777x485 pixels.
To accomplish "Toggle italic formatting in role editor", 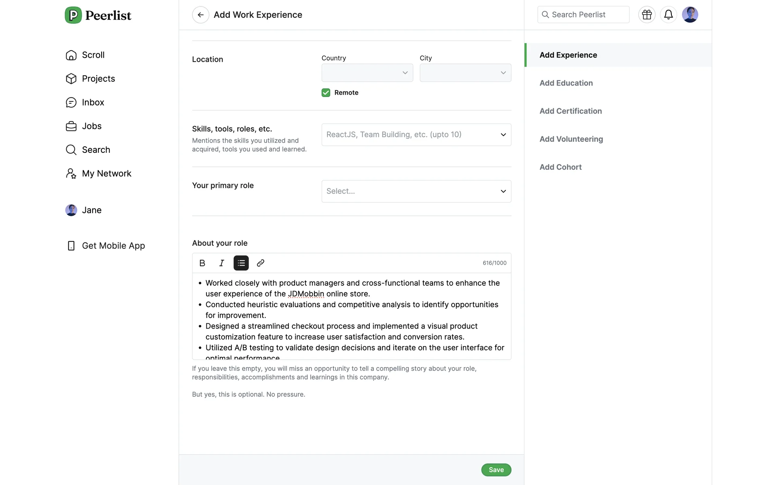I will click(x=221, y=263).
